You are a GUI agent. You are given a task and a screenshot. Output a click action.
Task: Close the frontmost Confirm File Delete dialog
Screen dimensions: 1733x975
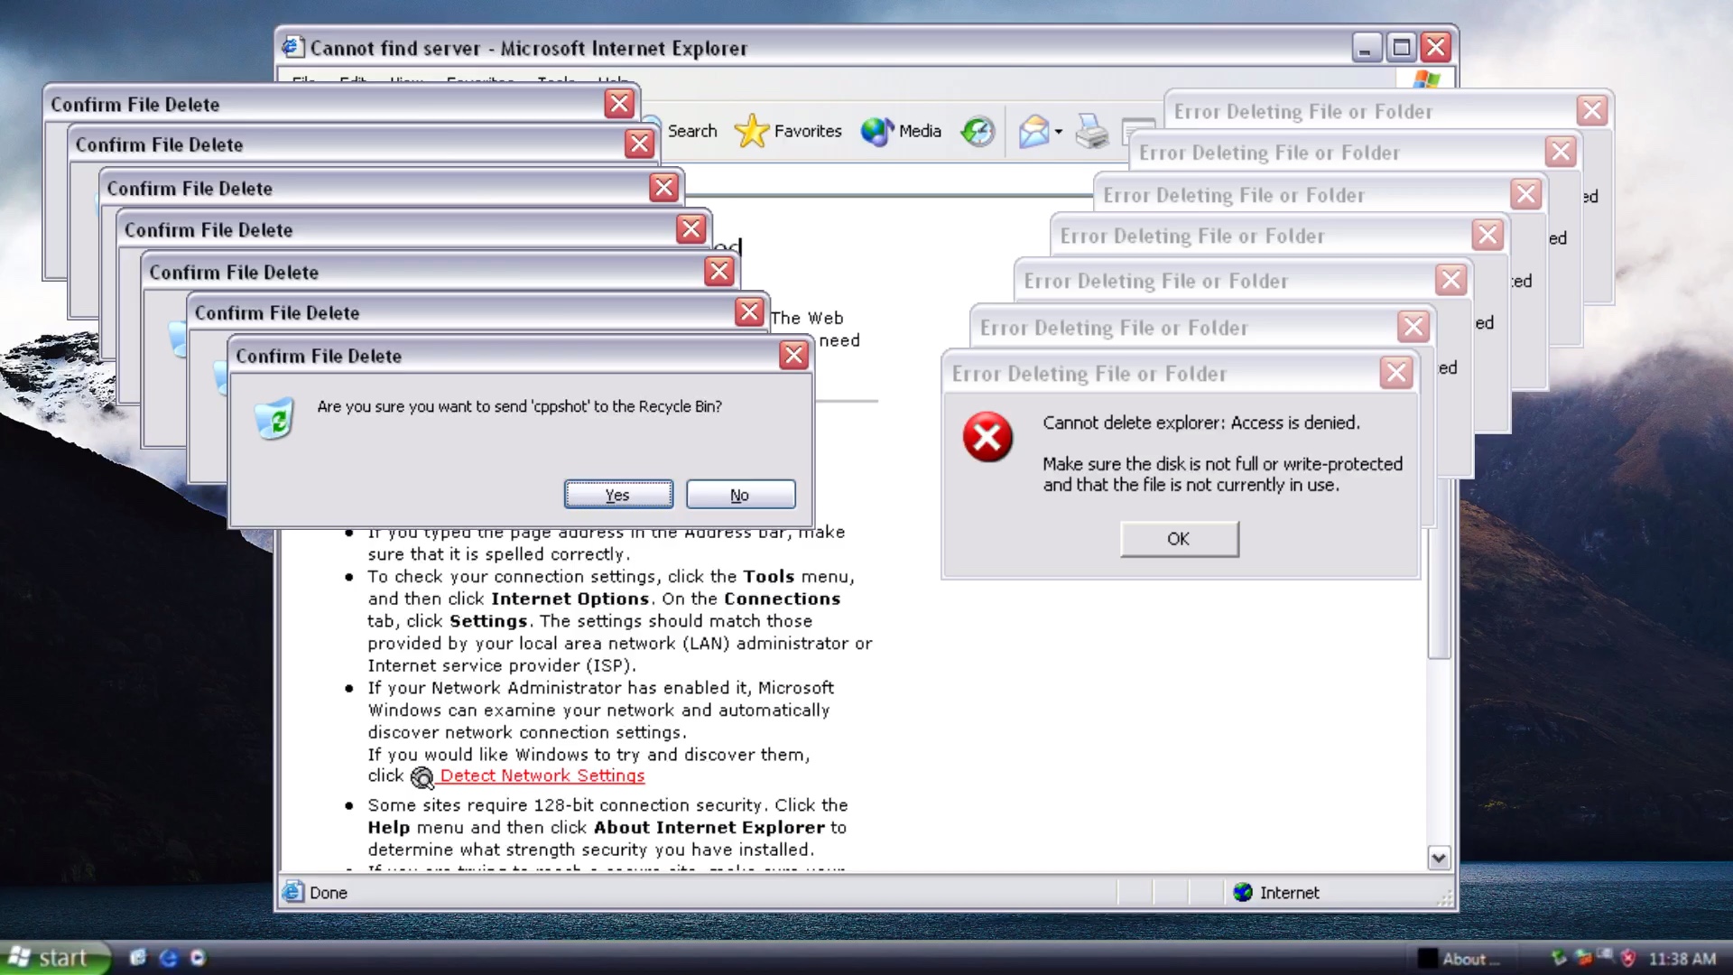point(793,356)
